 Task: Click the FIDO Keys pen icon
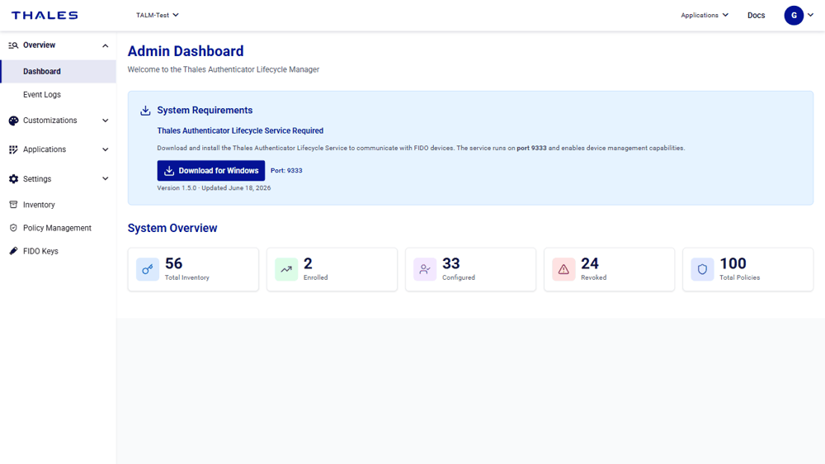[x=13, y=251]
